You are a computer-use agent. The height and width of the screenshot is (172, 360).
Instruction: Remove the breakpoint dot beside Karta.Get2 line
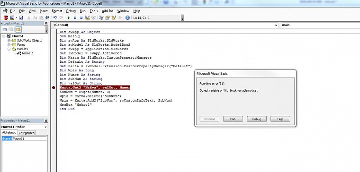tap(54, 87)
